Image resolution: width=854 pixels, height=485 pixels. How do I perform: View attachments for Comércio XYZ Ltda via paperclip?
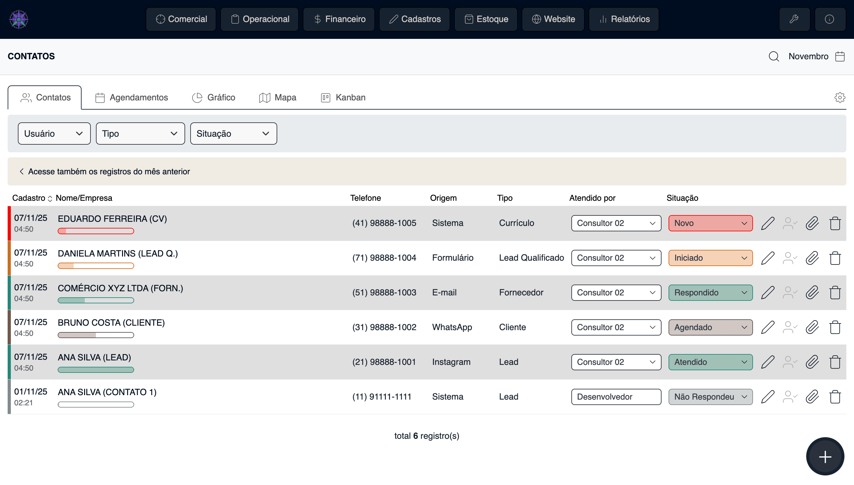click(812, 293)
